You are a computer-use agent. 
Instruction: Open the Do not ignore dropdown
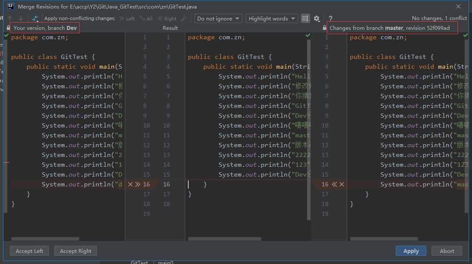pos(218,18)
